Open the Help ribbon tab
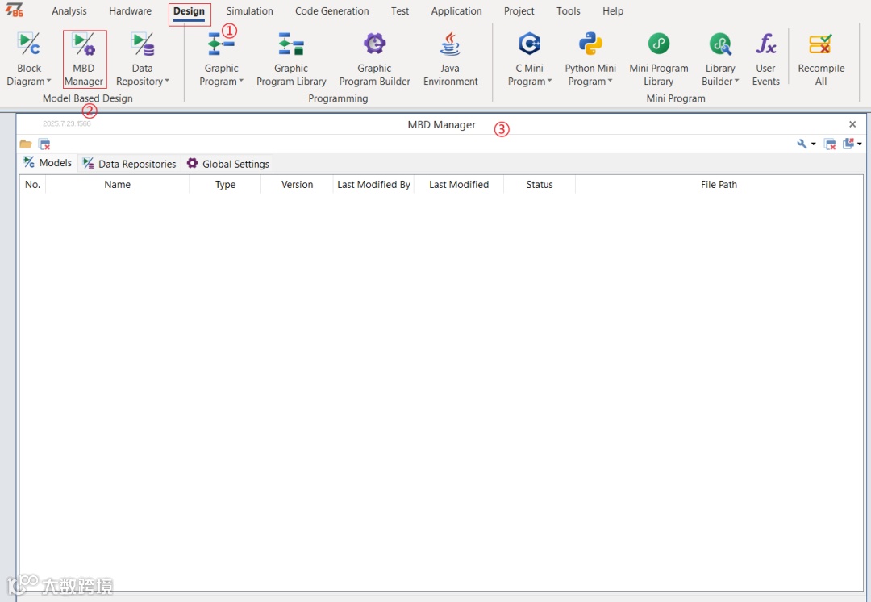871x602 pixels. (x=613, y=11)
